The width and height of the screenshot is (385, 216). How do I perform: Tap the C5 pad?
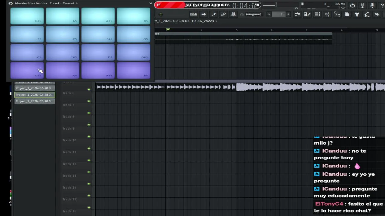click(27, 52)
